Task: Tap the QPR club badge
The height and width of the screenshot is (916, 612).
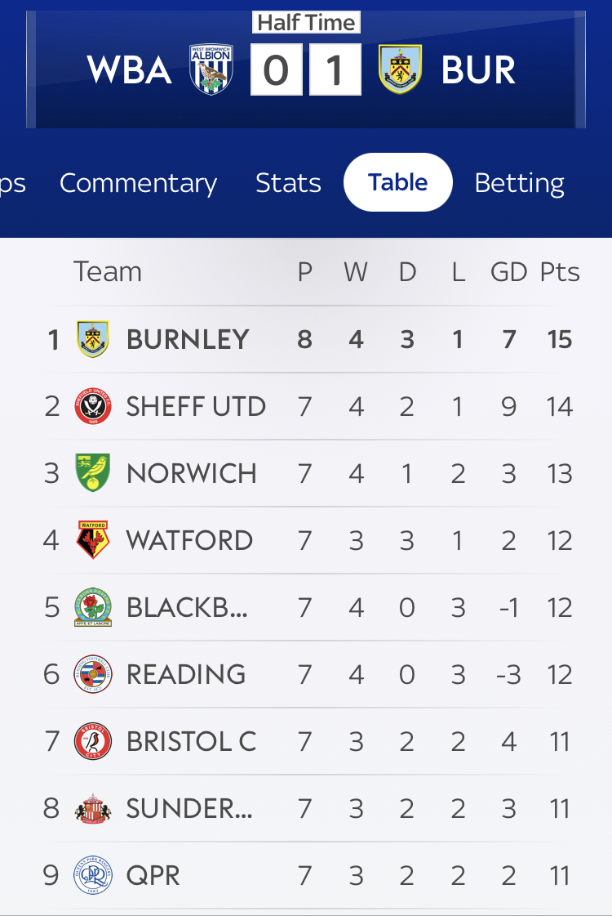Action: [93, 875]
